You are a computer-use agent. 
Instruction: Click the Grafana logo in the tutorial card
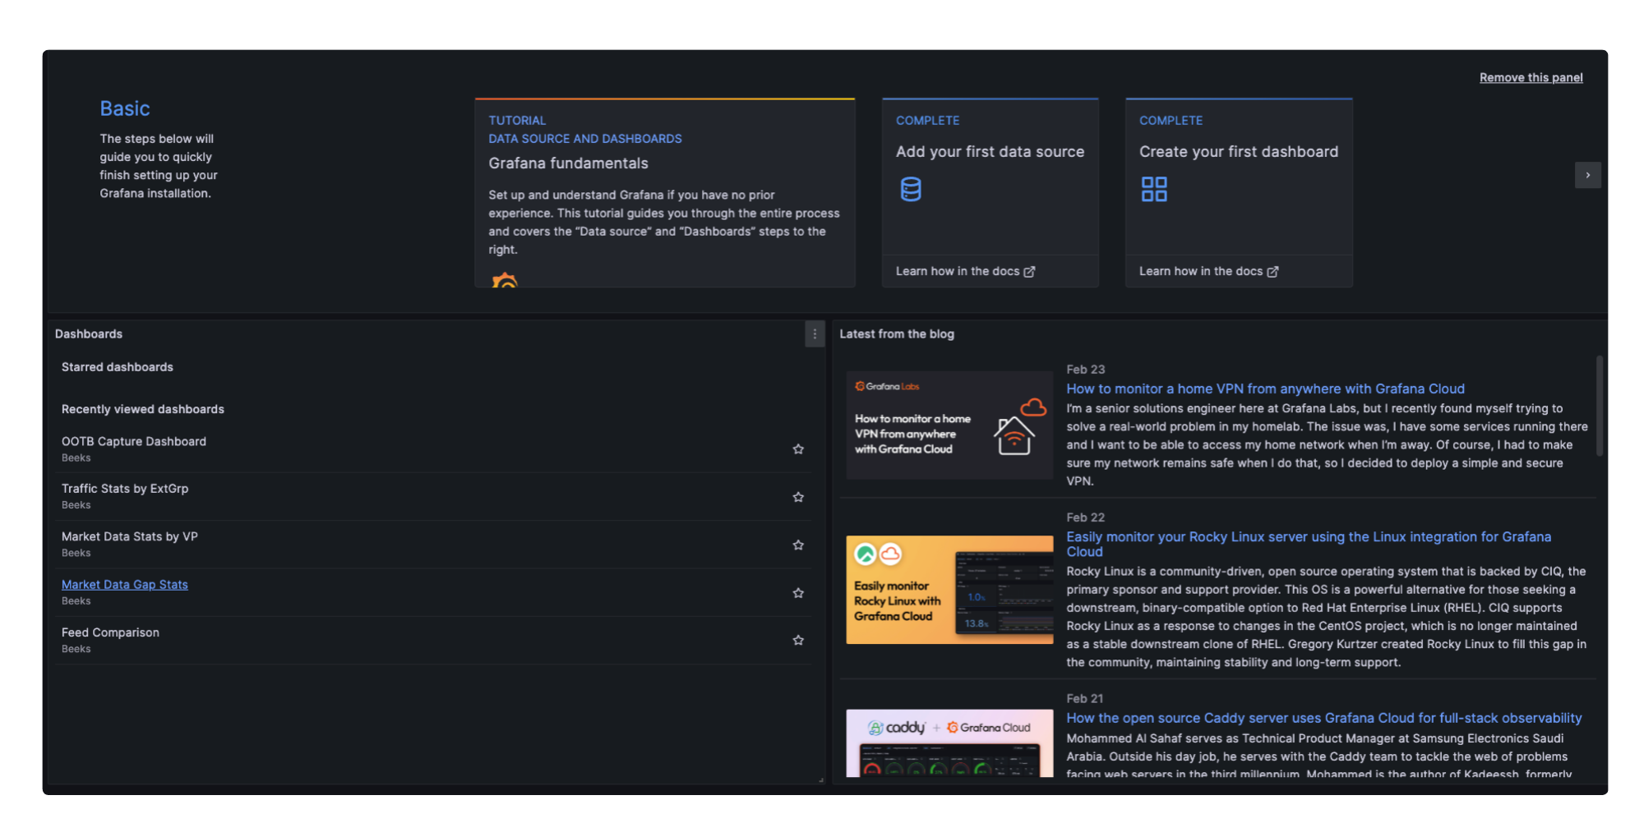(x=505, y=280)
